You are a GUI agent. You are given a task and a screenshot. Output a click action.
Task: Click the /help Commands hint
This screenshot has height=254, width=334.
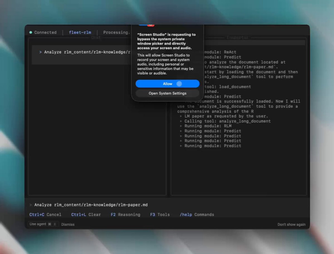coord(197,214)
